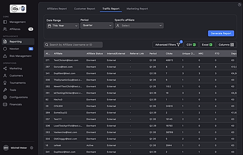This screenshot has width=243, height=155.
Task: Click the person icon in Specific affiliate
Action: tap(118, 26)
